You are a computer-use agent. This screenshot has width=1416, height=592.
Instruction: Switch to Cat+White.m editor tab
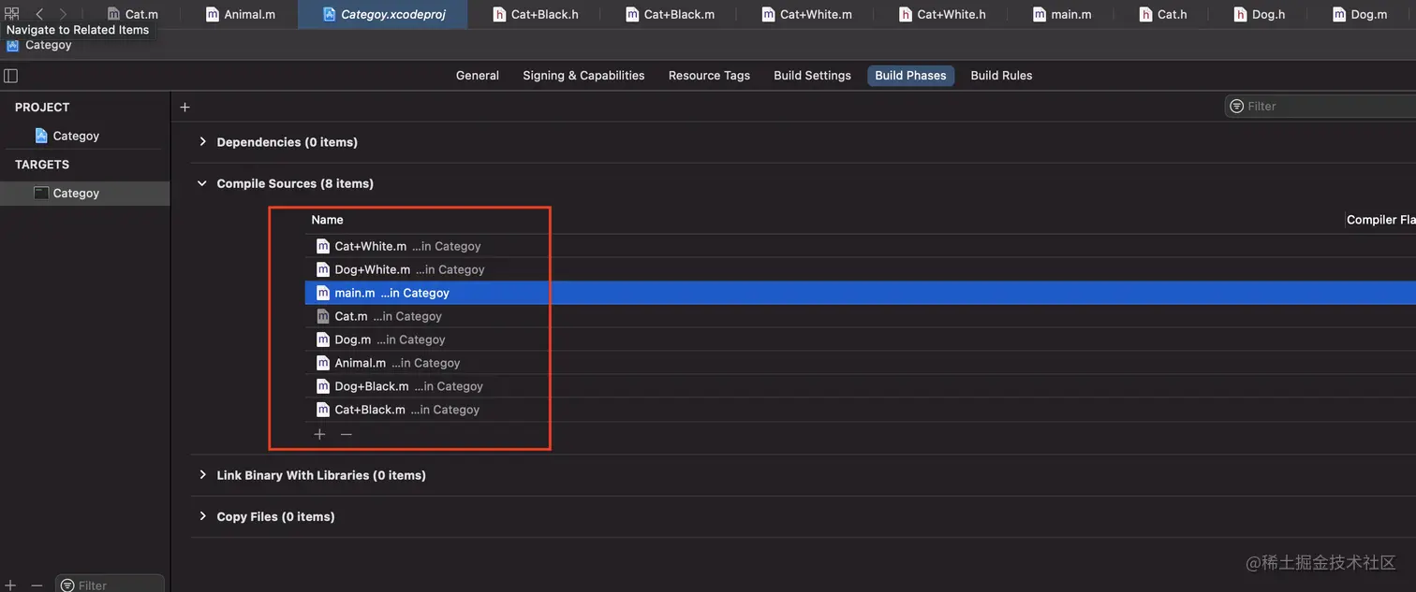pyautogui.click(x=806, y=14)
